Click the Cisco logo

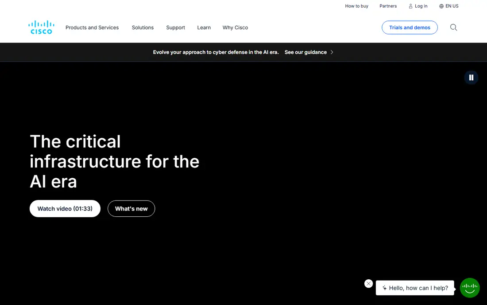point(41,27)
